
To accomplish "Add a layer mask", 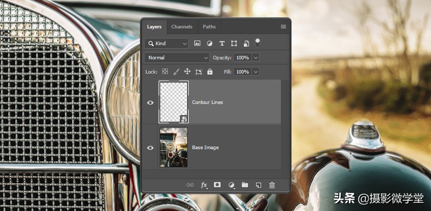I will tap(217, 185).
